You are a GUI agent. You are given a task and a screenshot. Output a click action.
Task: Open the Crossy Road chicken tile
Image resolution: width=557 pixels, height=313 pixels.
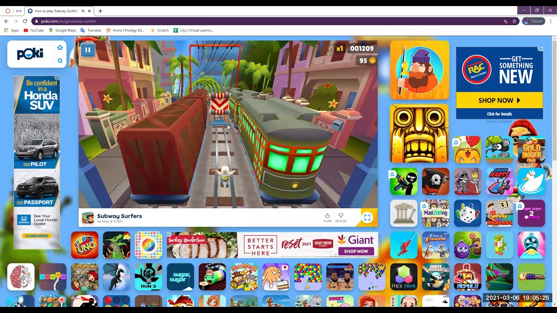500,245
